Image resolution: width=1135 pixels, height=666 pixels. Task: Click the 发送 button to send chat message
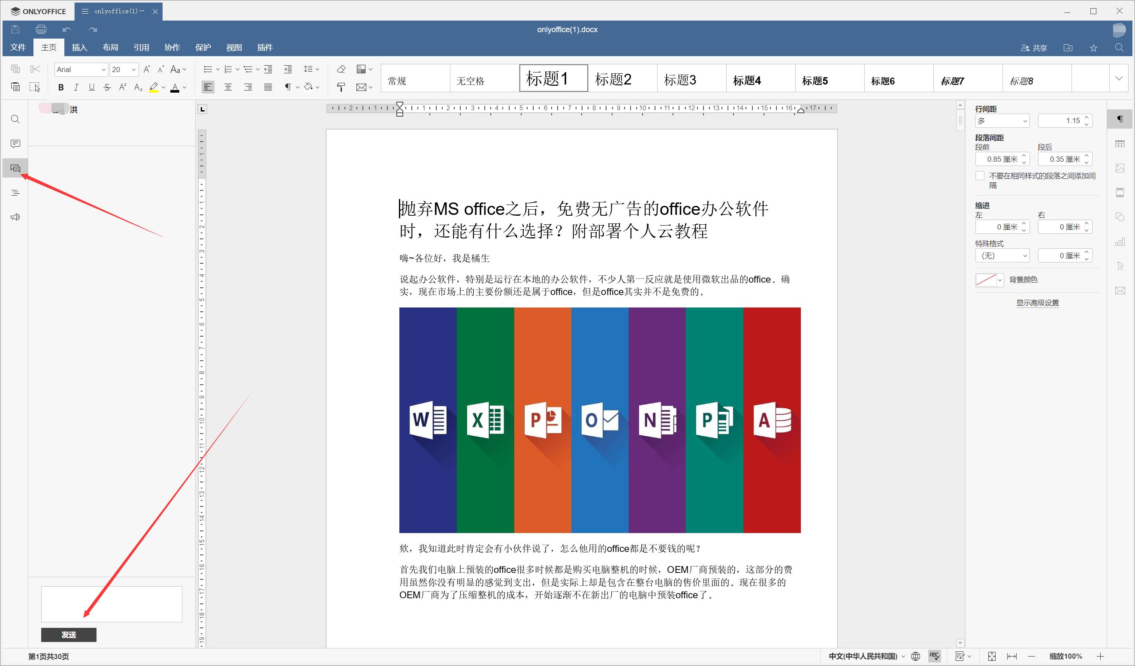pyautogui.click(x=69, y=634)
